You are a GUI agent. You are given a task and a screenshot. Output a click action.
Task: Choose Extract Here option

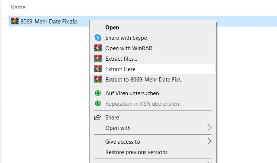(120, 69)
